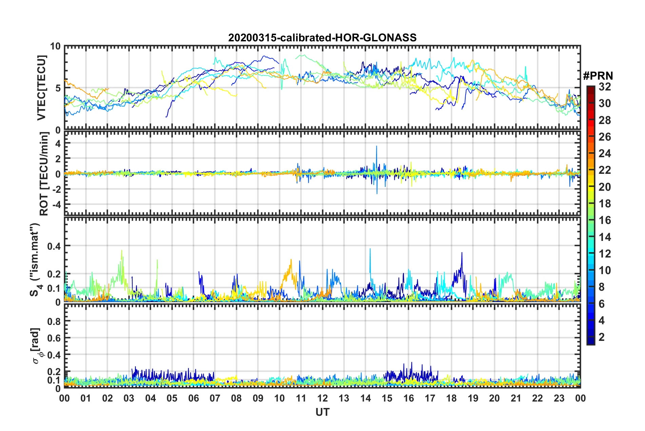Click colorbar tick label 18
The image size is (645, 431).
(x=605, y=203)
